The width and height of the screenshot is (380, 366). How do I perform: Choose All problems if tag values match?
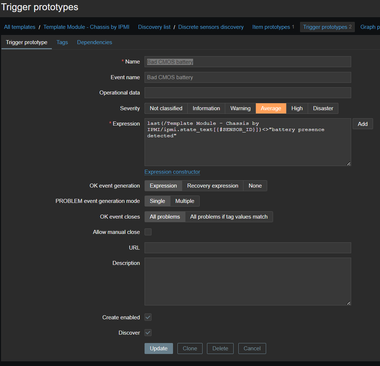point(229,216)
